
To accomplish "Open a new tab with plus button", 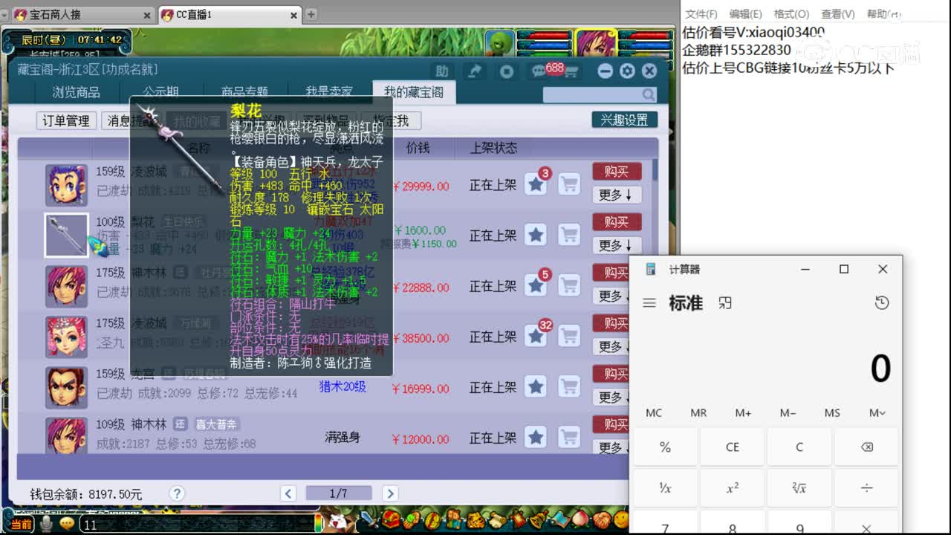I will click(311, 14).
